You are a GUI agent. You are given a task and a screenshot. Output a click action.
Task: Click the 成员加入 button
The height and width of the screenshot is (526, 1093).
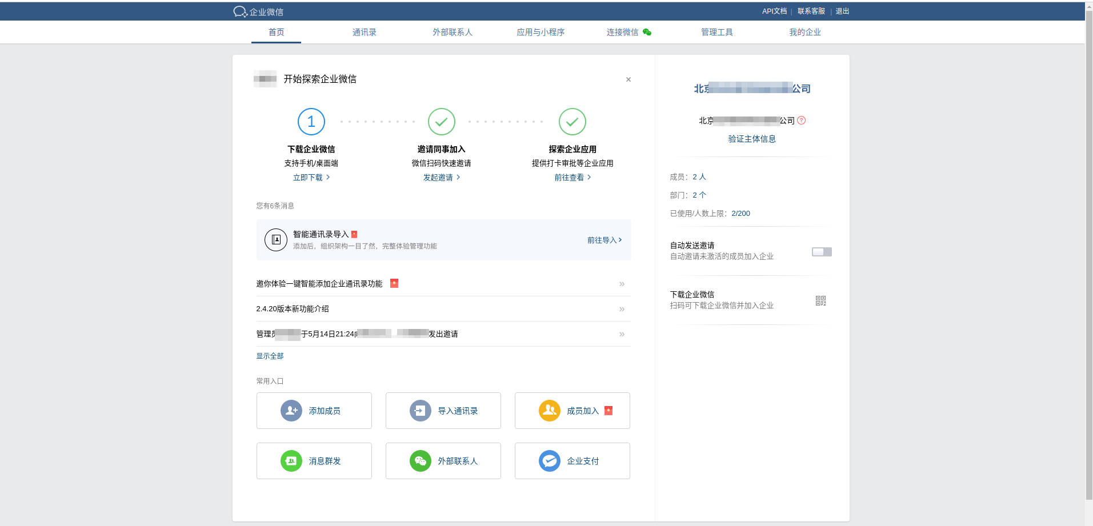(572, 411)
